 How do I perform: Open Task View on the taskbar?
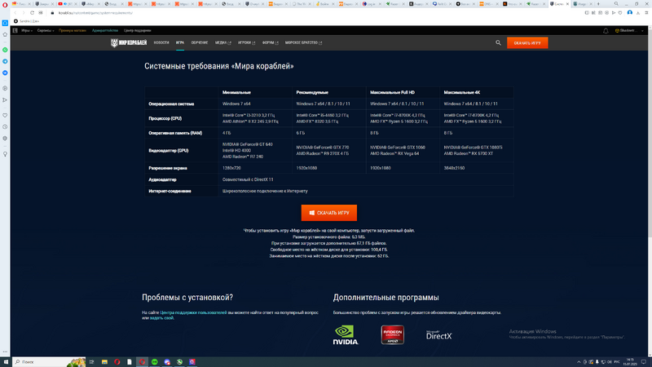click(92, 362)
